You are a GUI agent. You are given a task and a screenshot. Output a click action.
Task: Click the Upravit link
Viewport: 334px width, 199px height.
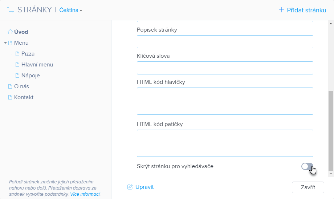pyautogui.click(x=144, y=187)
